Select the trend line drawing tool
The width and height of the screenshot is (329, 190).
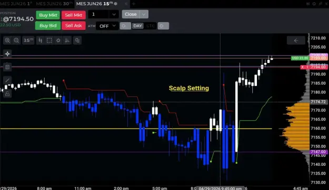coord(7,80)
